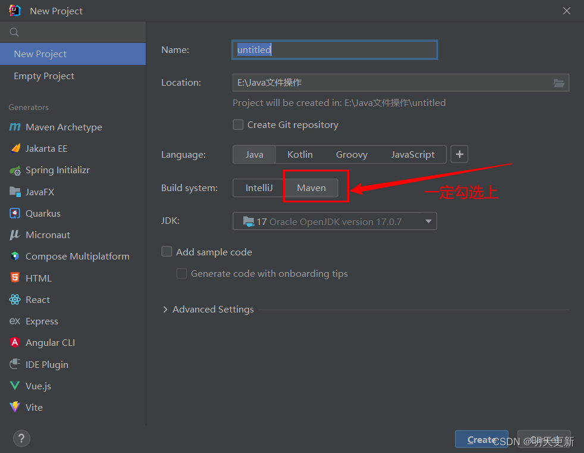Select the IDE Plugin generator label
The image size is (584, 453).
[x=46, y=364]
